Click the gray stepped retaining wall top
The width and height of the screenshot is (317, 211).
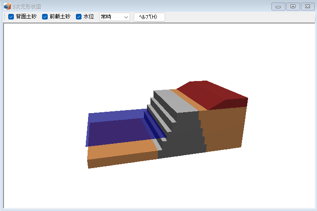coord(176,101)
